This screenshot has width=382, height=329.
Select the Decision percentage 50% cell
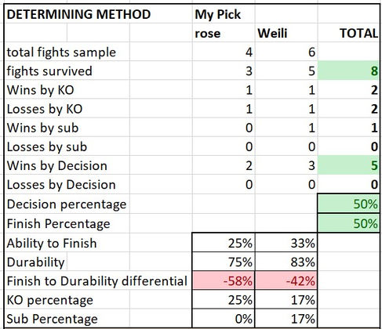349,204
